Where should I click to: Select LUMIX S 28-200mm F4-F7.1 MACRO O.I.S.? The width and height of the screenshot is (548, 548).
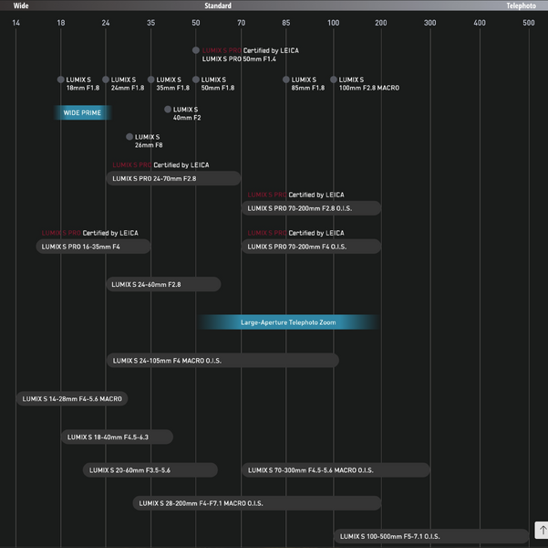pos(257,503)
